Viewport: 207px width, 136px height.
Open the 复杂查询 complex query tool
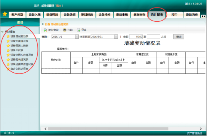point(51,30)
